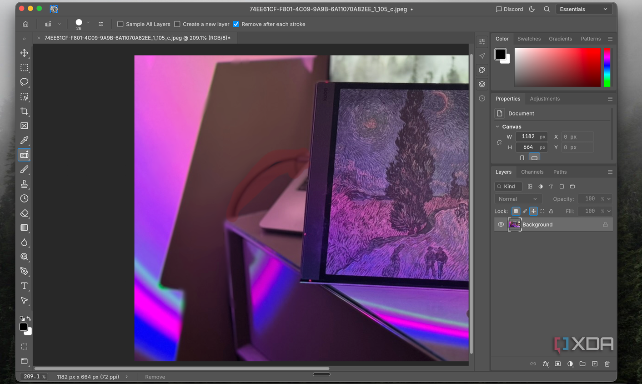Select the Pen tool
Viewport: 642px width, 384px height.
pos(24,271)
